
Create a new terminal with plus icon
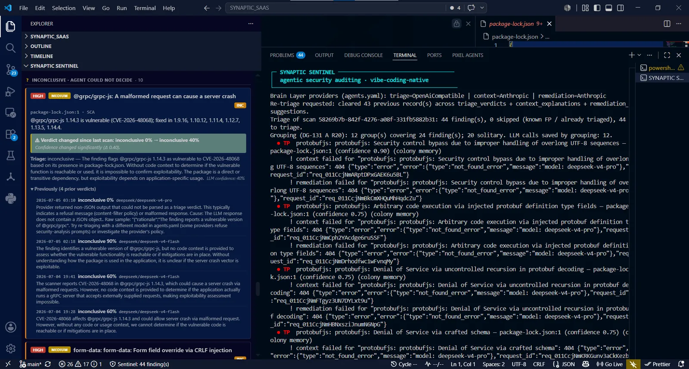click(631, 55)
